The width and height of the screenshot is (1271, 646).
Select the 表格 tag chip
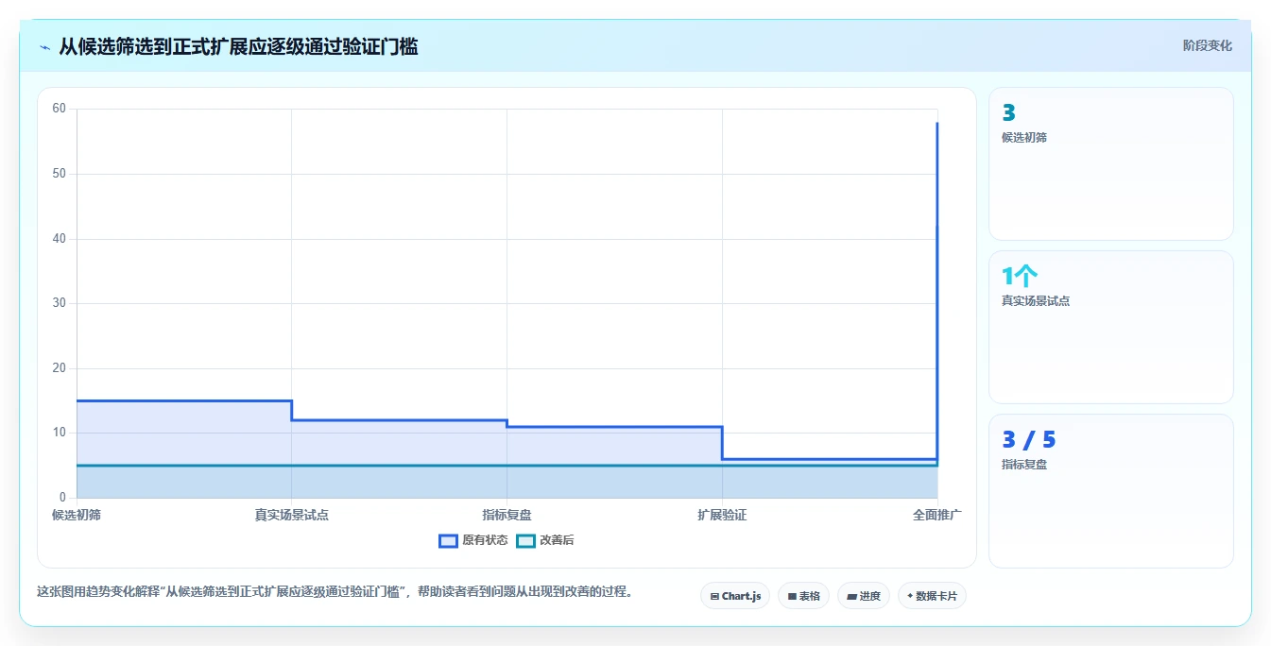coord(803,596)
